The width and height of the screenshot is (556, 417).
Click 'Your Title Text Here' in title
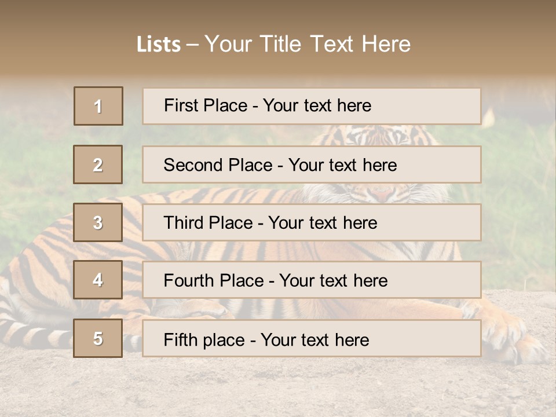click(x=308, y=44)
